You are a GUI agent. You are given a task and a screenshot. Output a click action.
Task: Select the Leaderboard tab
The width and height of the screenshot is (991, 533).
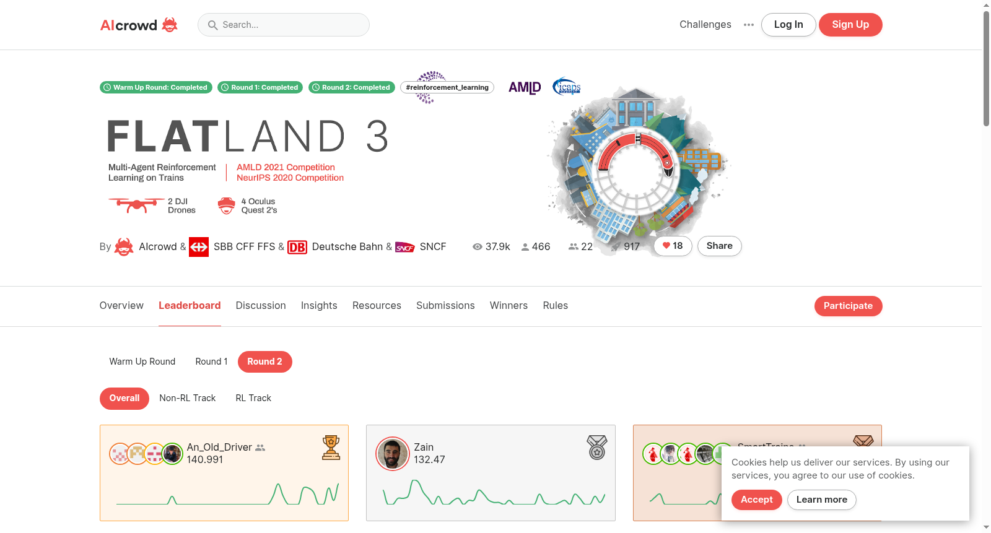pyautogui.click(x=190, y=306)
